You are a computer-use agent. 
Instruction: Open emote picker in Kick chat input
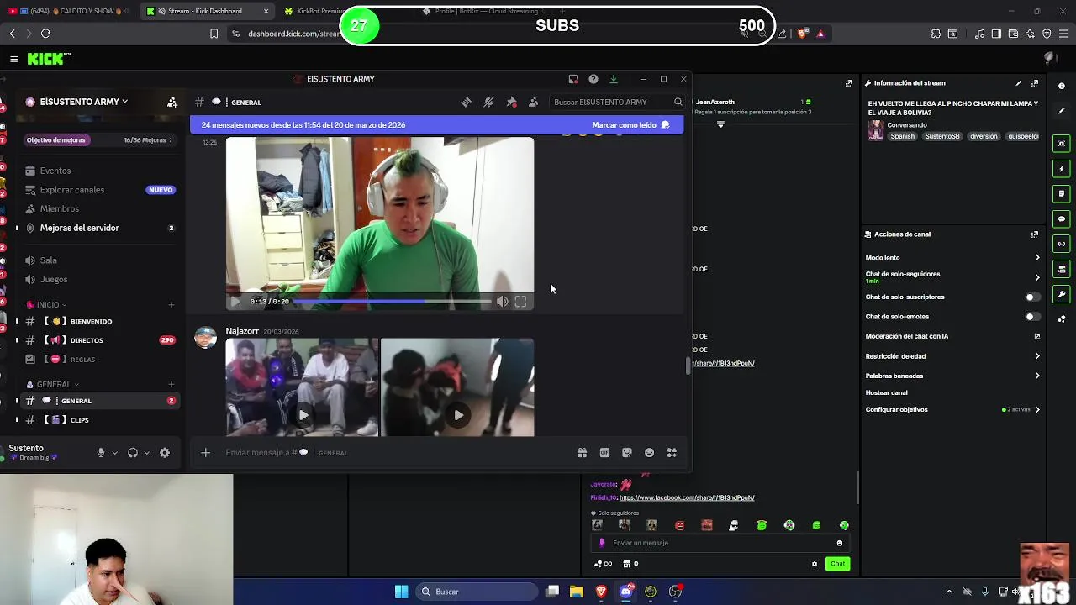click(x=839, y=543)
